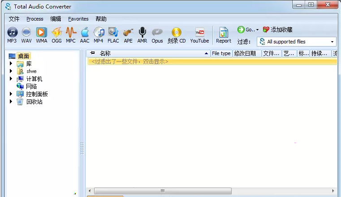This screenshot has width=341, height=197.
Task: Select 控制面板 in the tree
Action: [37, 94]
